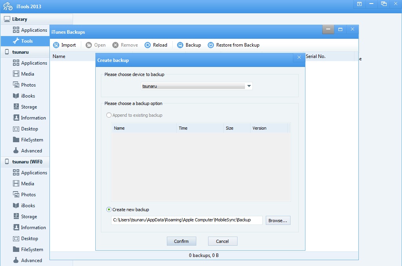Image resolution: width=402 pixels, height=266 pixels.
Task: Open Desktop under tsunaru (WiFi)
Action: click(26, 239)
